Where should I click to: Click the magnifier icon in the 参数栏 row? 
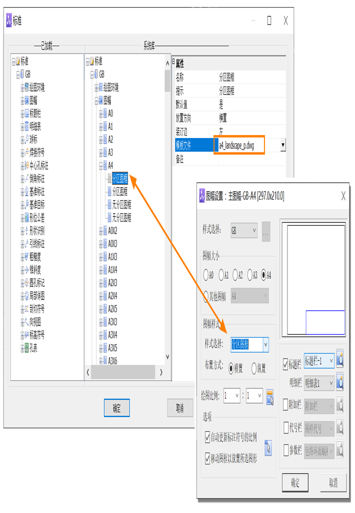pyautogui.click(x=340, y=450)
